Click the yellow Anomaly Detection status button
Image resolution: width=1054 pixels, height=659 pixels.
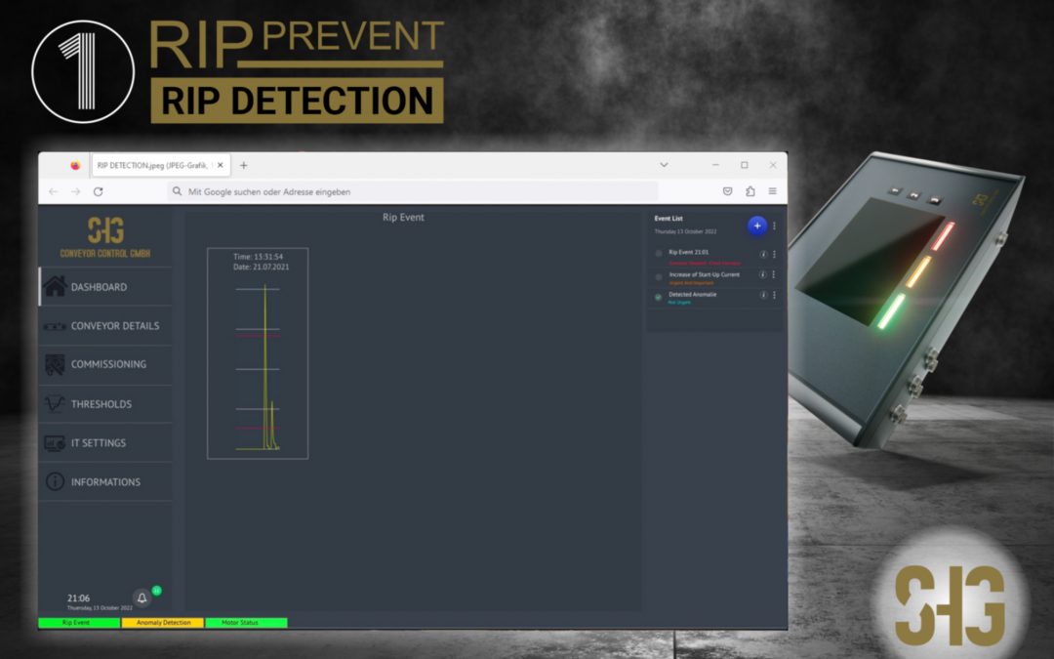163,623
